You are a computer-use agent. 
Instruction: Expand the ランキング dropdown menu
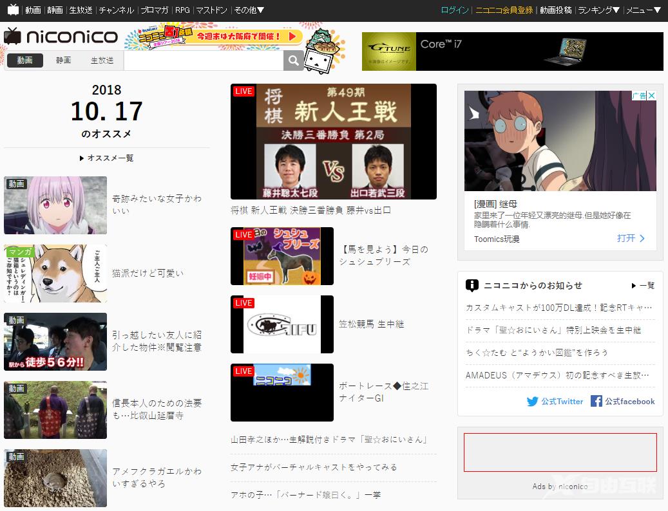coord(598,10)
